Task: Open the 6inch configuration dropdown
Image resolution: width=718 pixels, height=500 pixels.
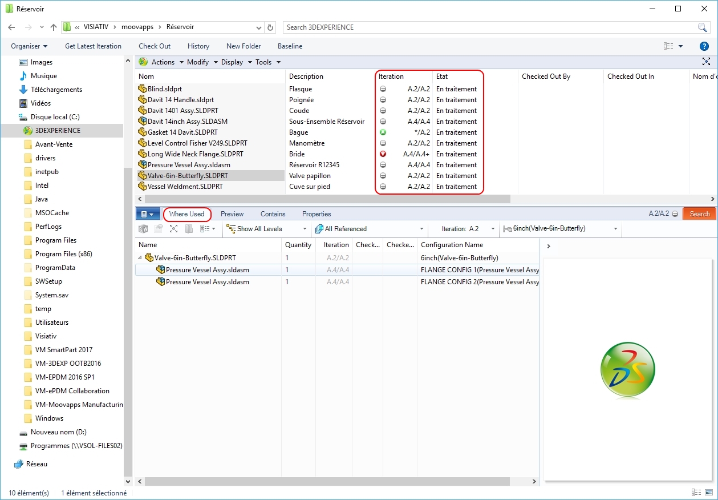Action: click(x=561, y=229)
